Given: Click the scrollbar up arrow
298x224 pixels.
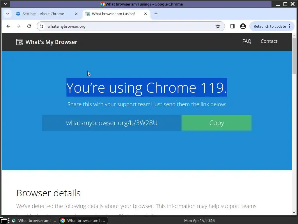Looking at the screenshot, I should click(x=294, y=35).
